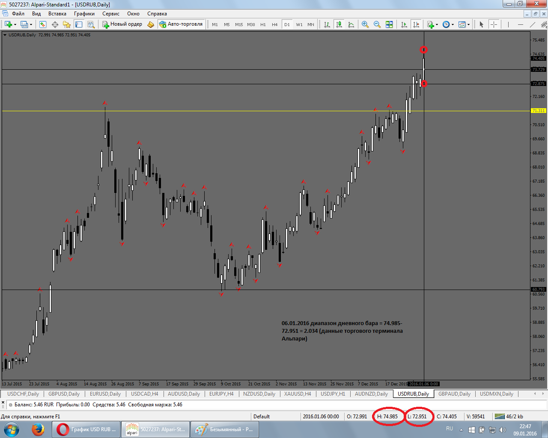Expand the Periods dropdown arrow
The image size is (548, 438).
click(x=453, y=24)
